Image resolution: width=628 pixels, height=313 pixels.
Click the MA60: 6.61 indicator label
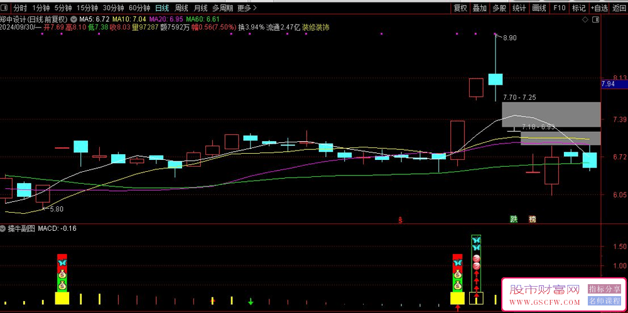[x=203, y=19]
